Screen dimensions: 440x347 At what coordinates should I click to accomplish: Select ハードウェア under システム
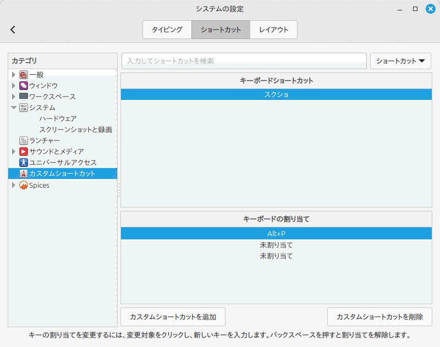click(x=58, y=119)
